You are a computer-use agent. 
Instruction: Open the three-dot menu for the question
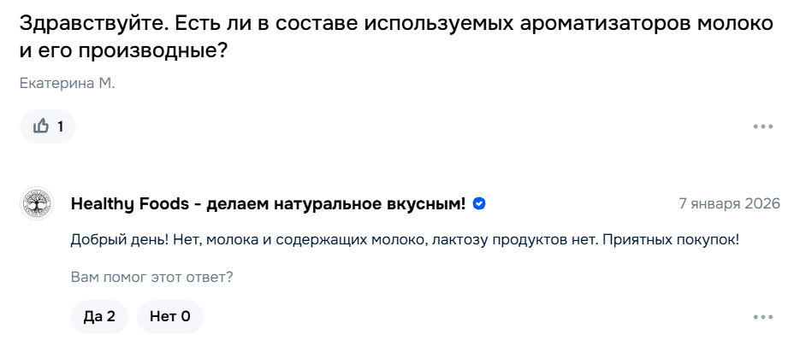tap(762, 126)
